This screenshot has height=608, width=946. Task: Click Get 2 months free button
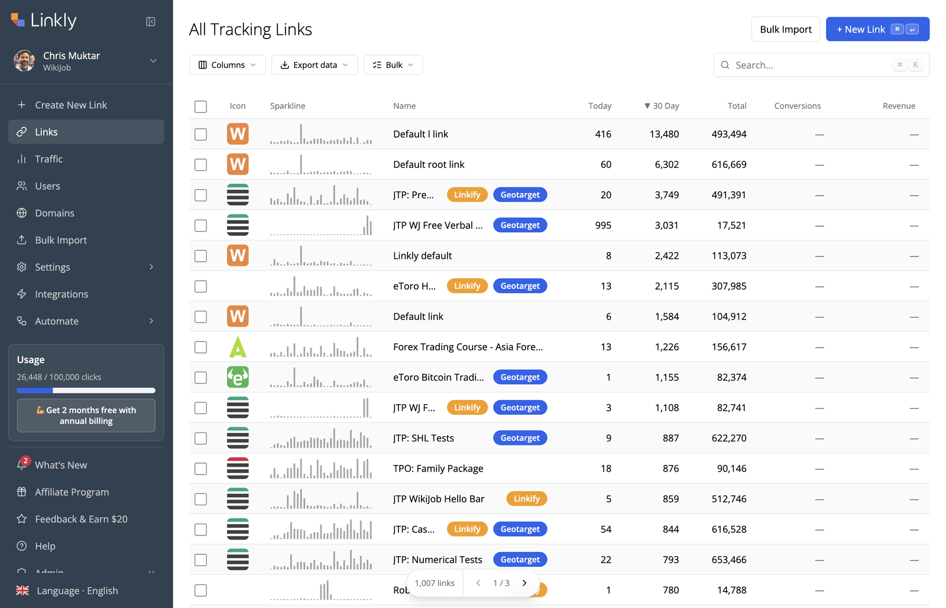click(x=86, y=415)
